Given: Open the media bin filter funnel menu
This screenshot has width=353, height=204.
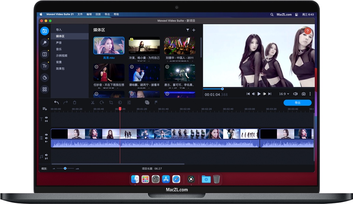Looking at the screenshot, I should pyautogui.click(x=187, y=30).
